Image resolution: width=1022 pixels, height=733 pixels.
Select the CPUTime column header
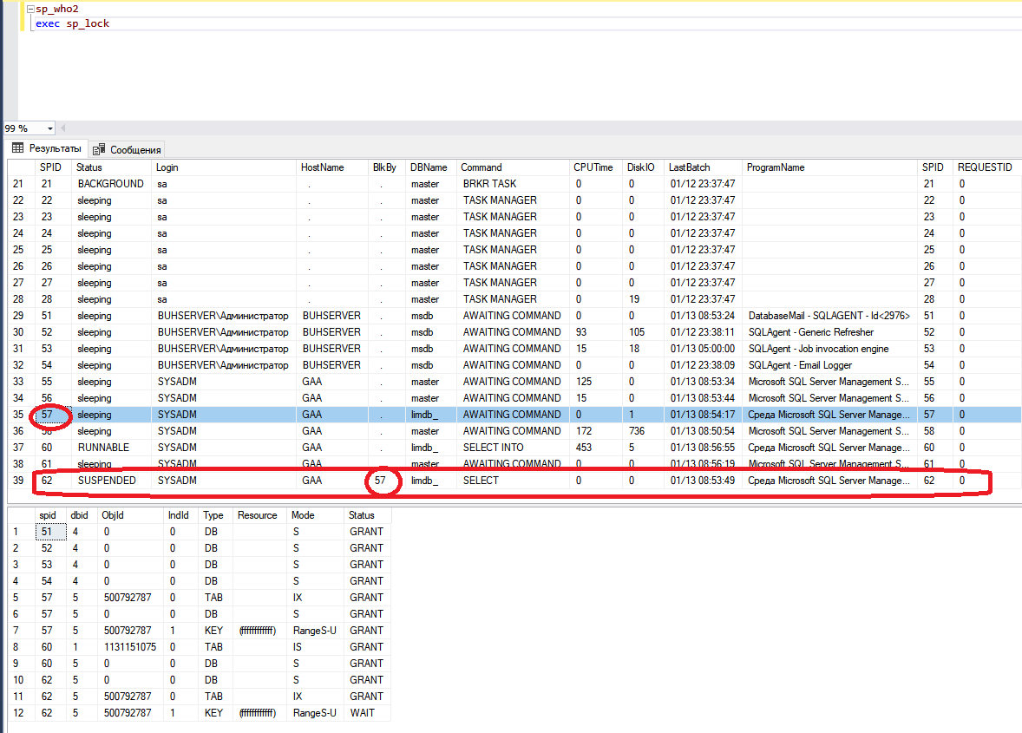click(x=593, y=167)
